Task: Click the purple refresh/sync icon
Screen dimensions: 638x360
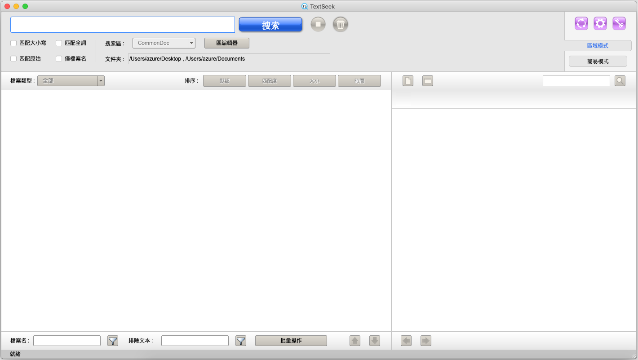Action: (581, 23)
